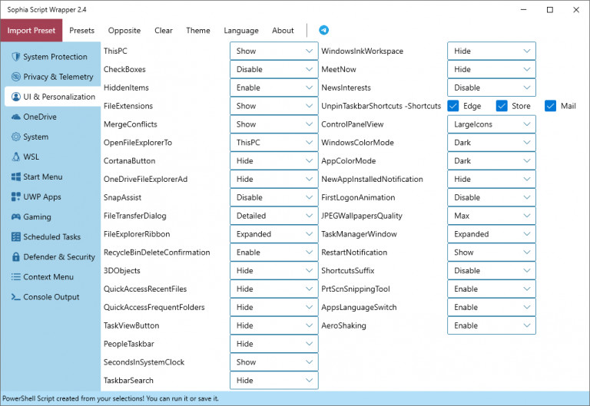Click the Scheduled Tasks icon
This screenshot has width=590, height=406.
click(16, 237)
